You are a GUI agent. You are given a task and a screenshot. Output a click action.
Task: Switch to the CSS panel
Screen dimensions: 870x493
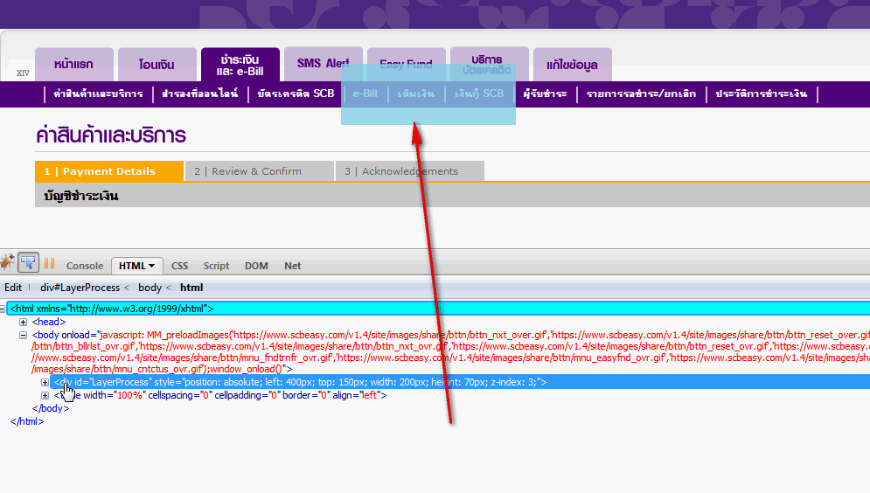tap(180, 266)
